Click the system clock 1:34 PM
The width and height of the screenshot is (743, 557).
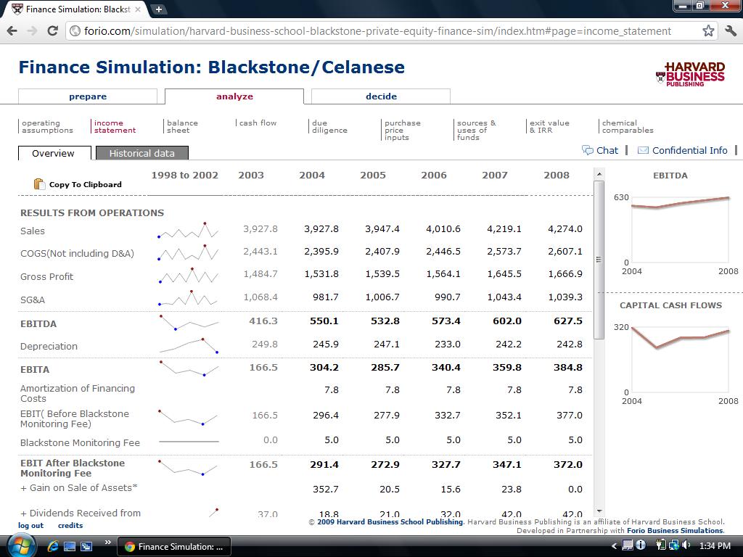tap(715, 545)
